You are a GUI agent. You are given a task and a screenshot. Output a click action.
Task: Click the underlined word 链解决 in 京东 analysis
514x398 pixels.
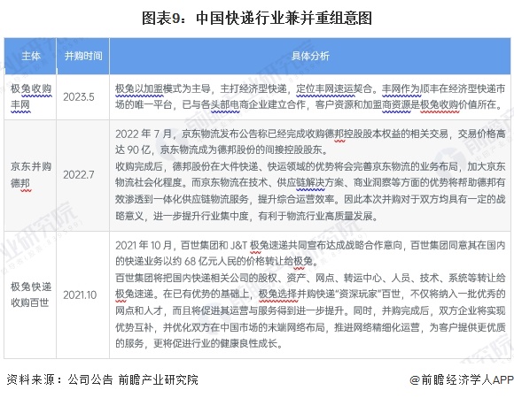tap(310, 183)
